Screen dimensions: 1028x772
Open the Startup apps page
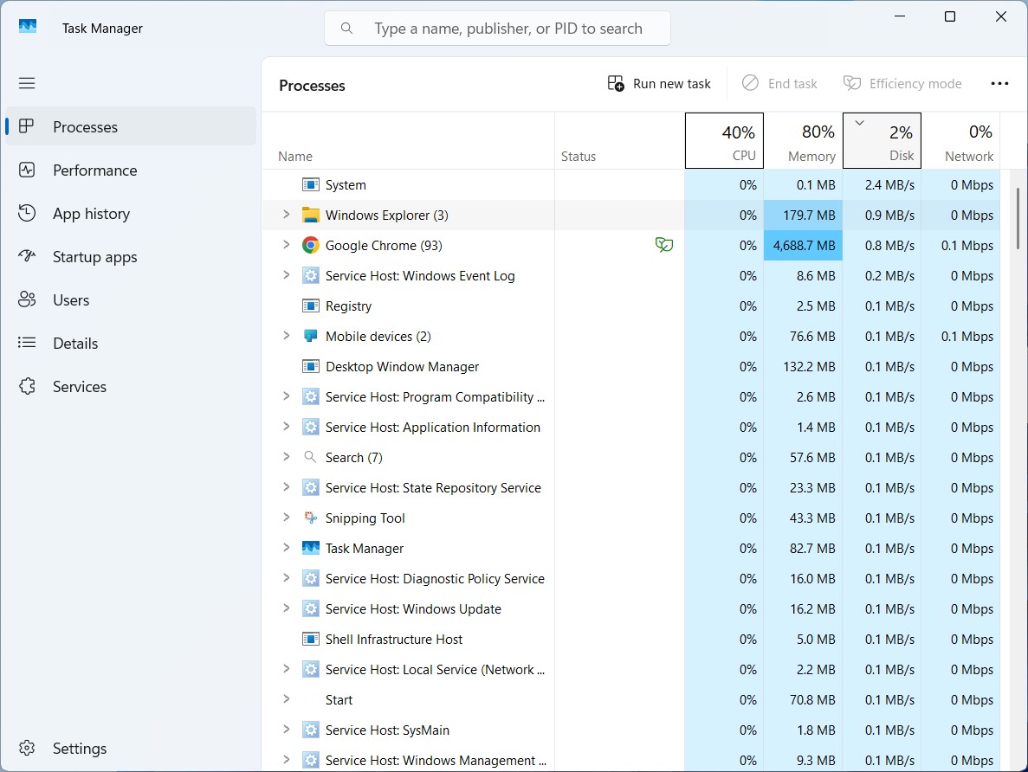point(94,257)
